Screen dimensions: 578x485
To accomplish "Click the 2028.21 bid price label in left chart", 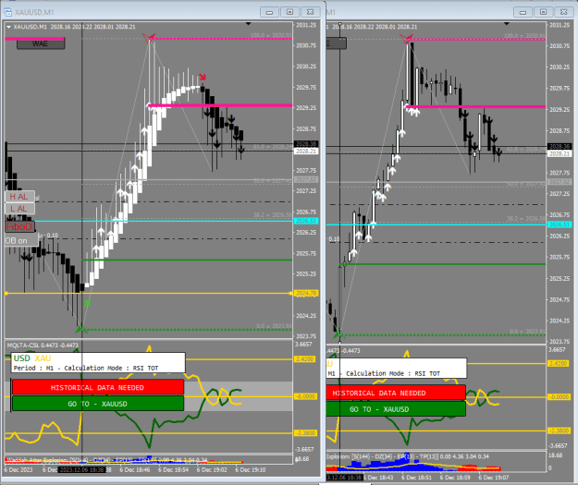I will point(306,152).
